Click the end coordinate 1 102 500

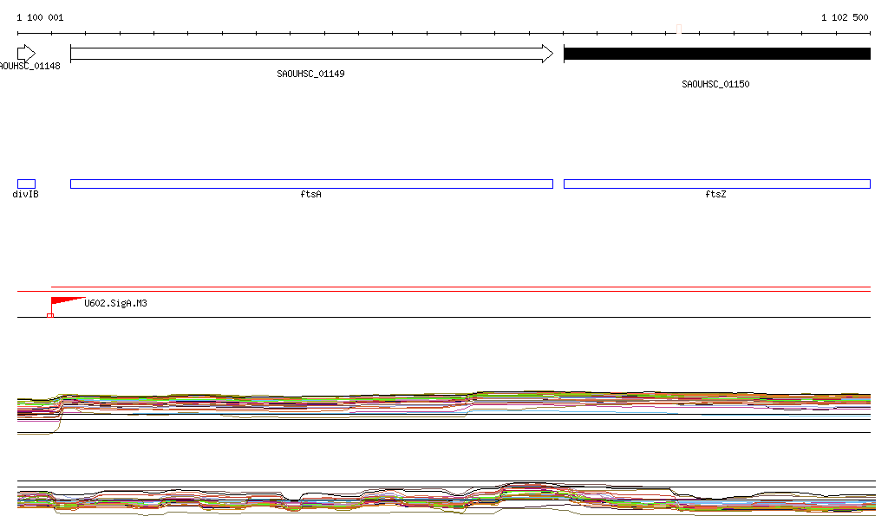[x=844, y=17]
